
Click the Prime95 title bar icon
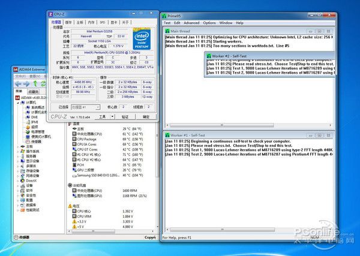(x=164, y=16)
